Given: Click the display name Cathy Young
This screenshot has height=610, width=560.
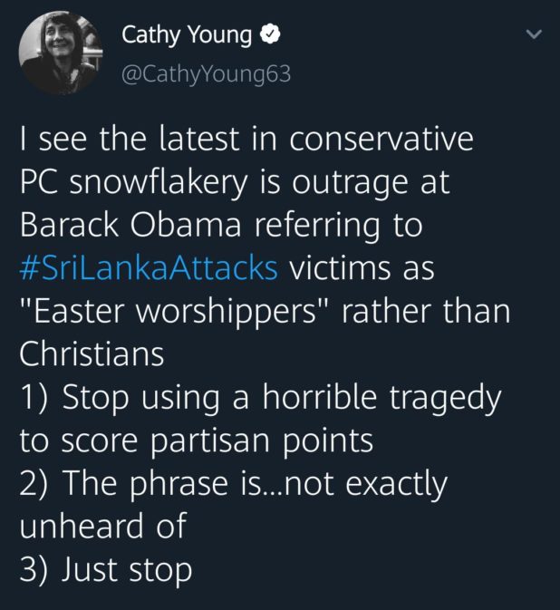Looking at the screenshot, I should click(187, 36).
